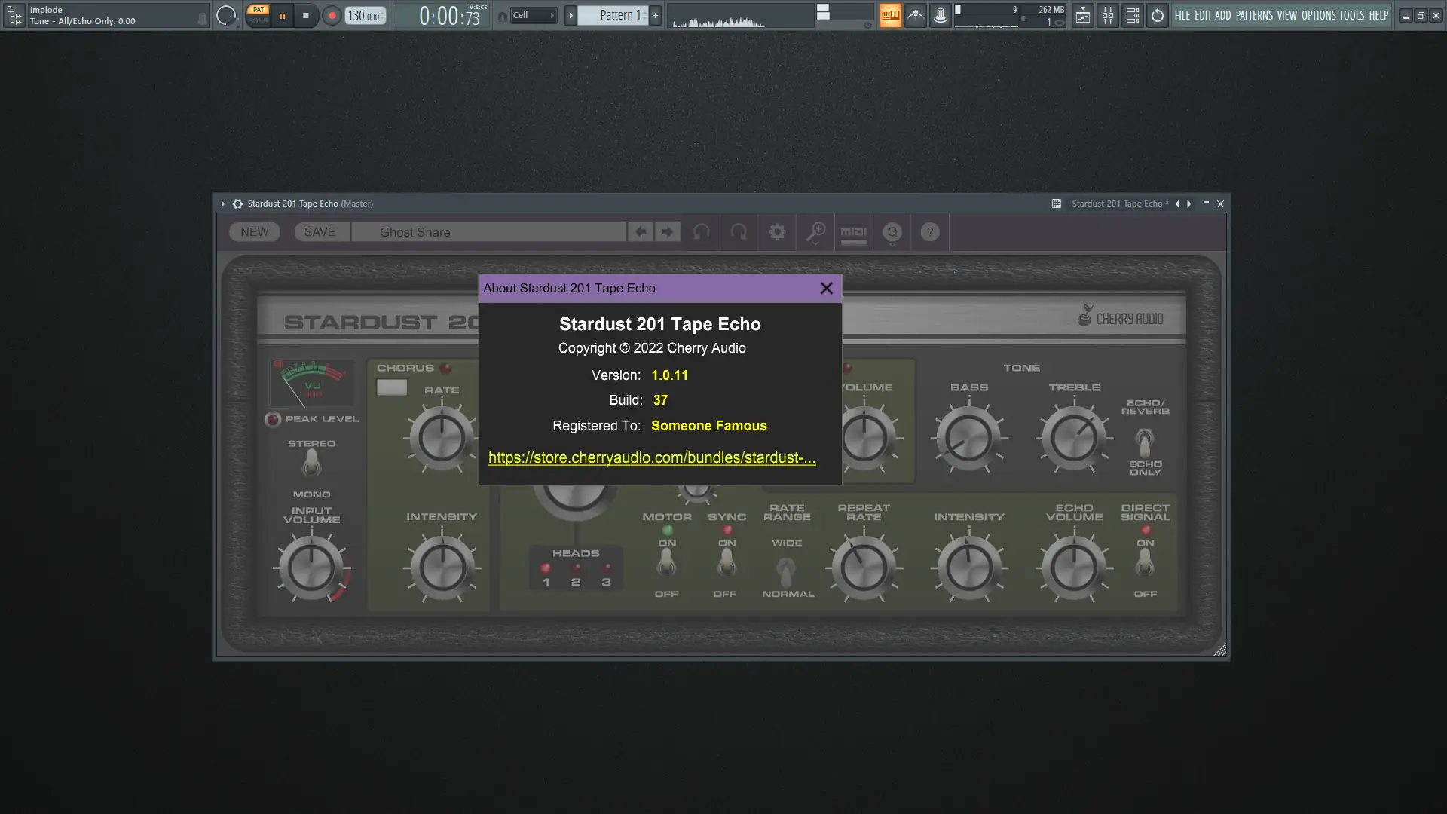Open the Mixer panel
Screen dimensions: 1447x814
(1108, 15)
